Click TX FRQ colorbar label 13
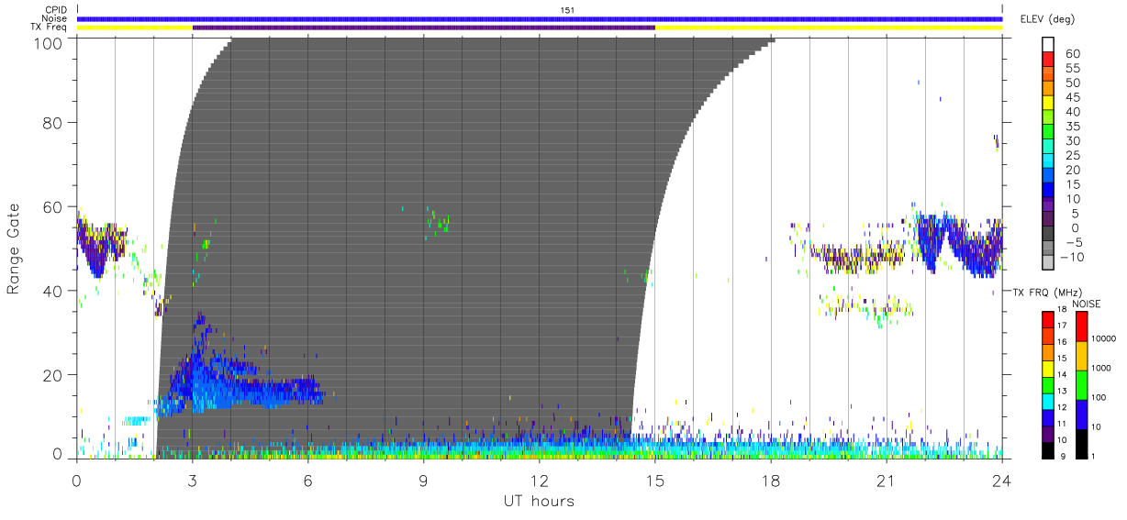The height and width of the screenshot is (520, 1127). (x=1061, y=392)
